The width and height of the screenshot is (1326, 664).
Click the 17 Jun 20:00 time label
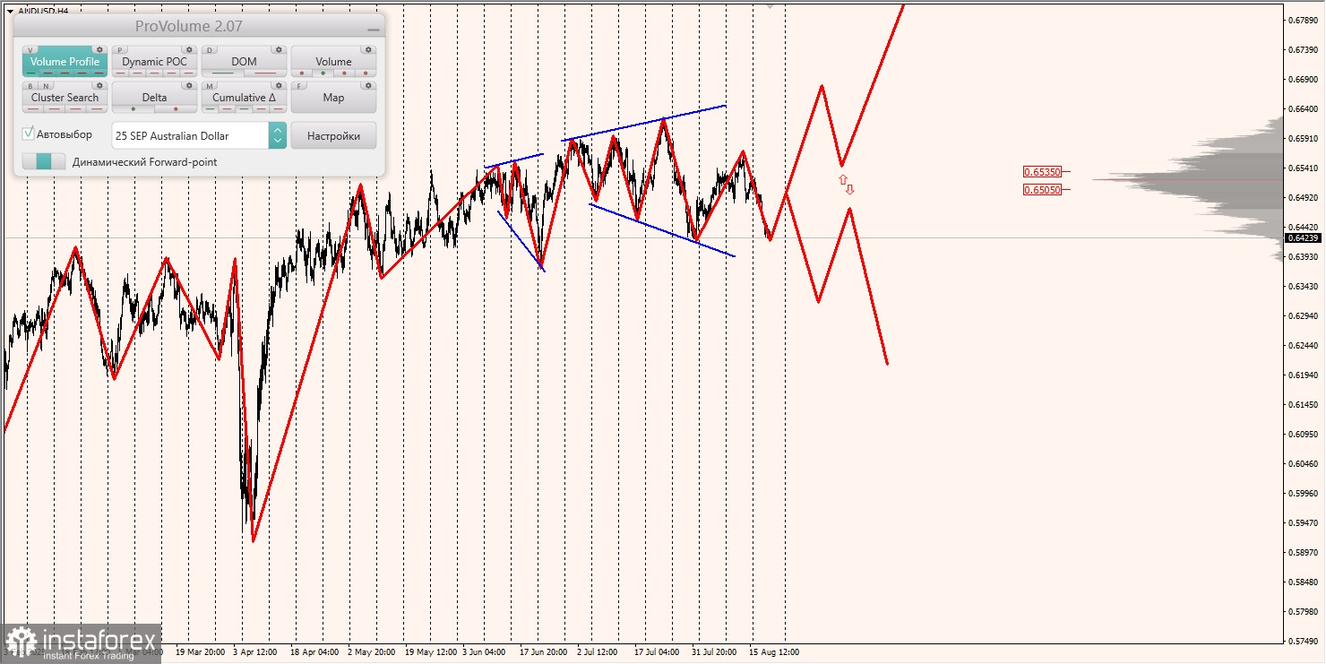tap(543, 652)
